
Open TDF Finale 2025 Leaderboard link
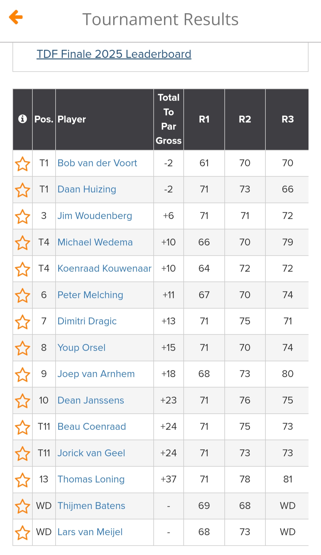114,54
